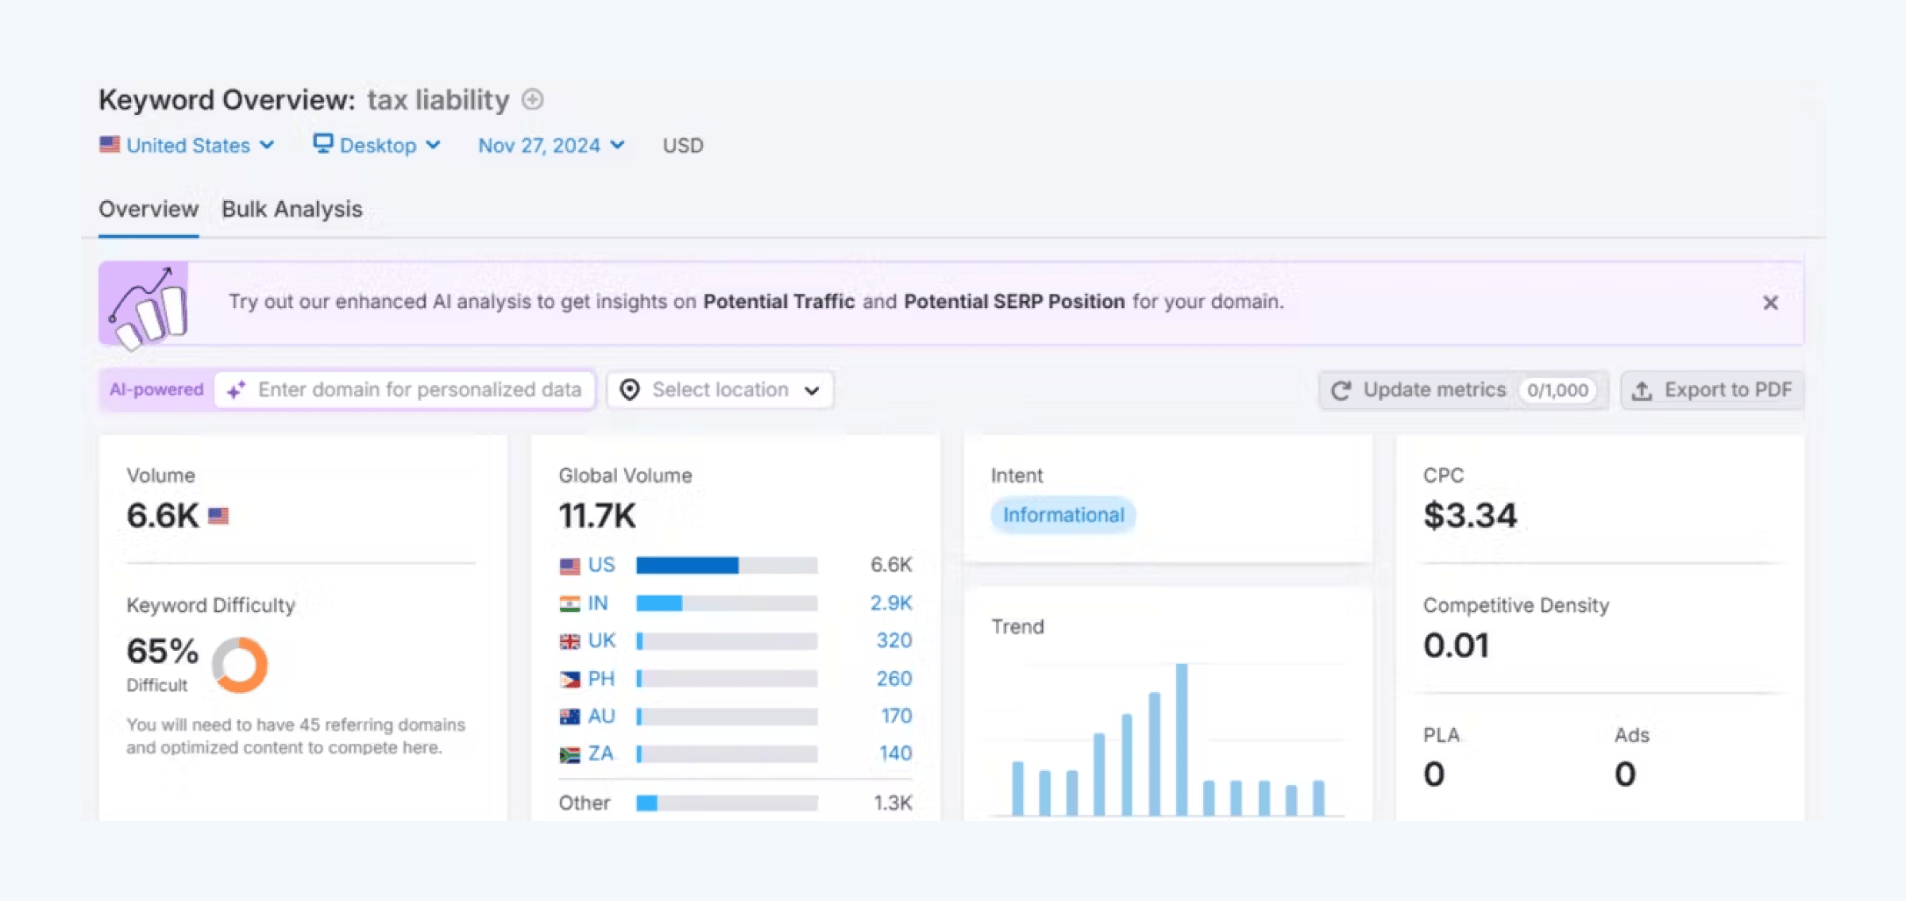Click the Enter domain for personalized data field
Viewport: 1906px width, 901px height.
pyautogui.click(x=405, y=390)
